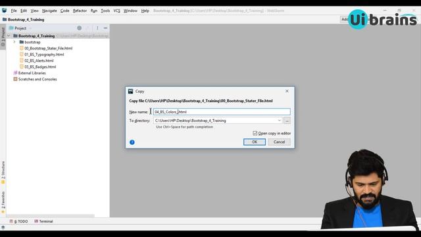Open the Navigate menu

[x=49, y=11]
